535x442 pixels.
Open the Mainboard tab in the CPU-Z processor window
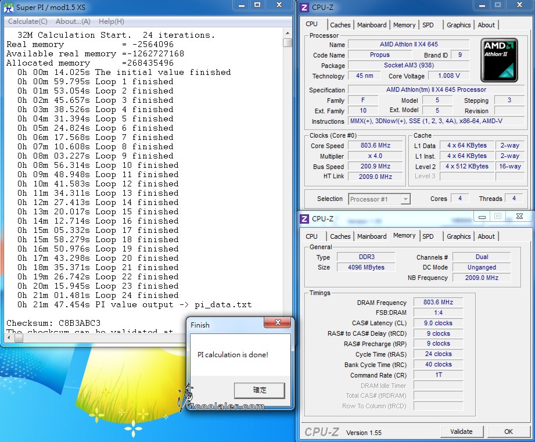372,25
